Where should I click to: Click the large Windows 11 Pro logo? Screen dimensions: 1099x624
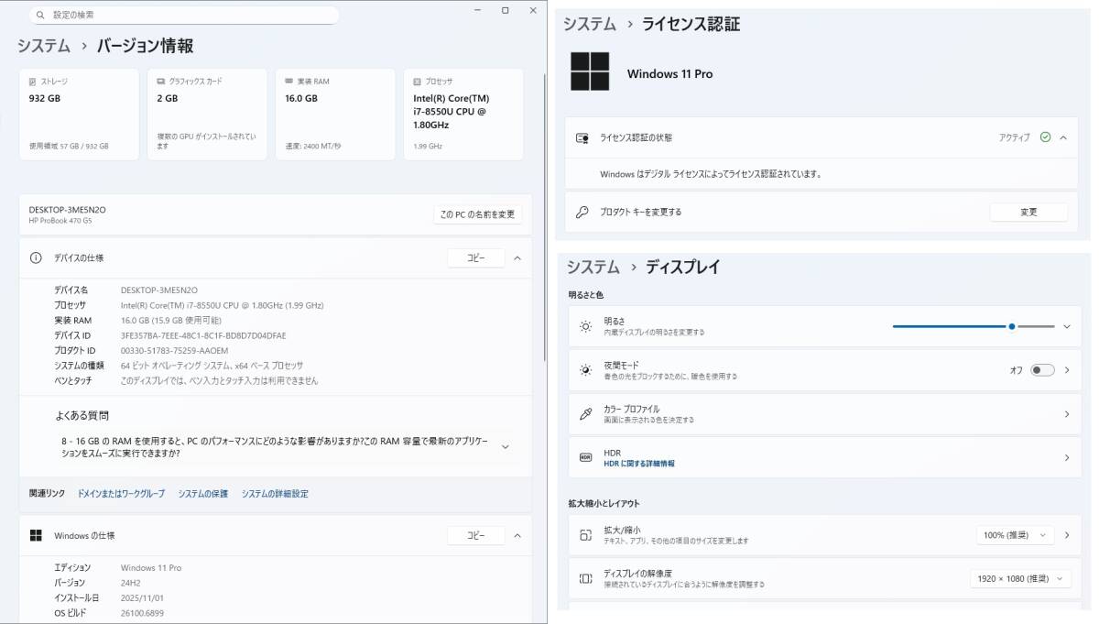click(x=590, y=71)
